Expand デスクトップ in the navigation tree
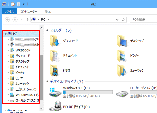157x113 pixels. (8, 62)
